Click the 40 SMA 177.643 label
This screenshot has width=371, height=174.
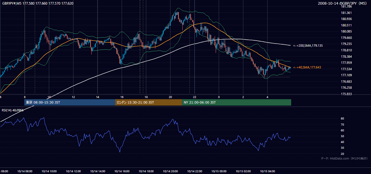307,67
